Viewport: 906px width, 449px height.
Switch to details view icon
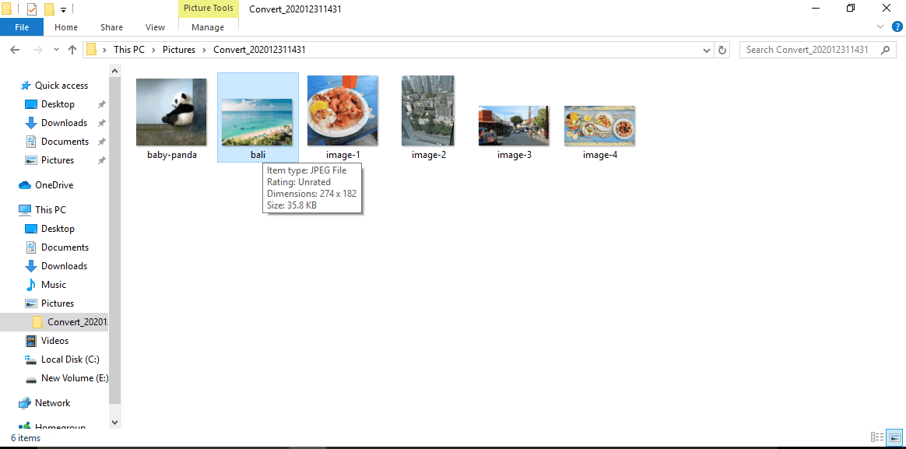point(877,437)
